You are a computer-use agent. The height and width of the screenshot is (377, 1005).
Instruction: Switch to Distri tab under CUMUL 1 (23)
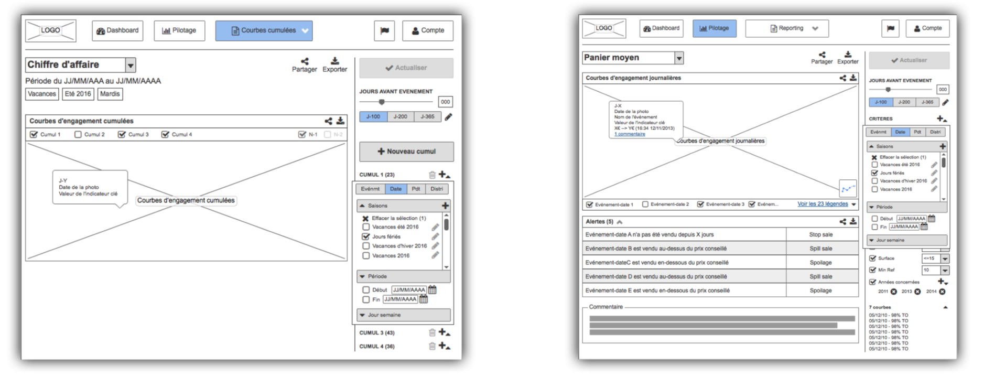(437, 189)
